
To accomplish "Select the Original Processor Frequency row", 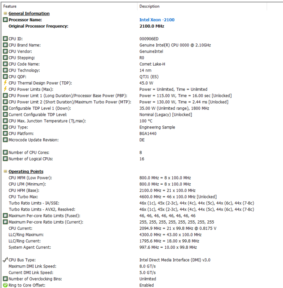I will tap(142, 26).
